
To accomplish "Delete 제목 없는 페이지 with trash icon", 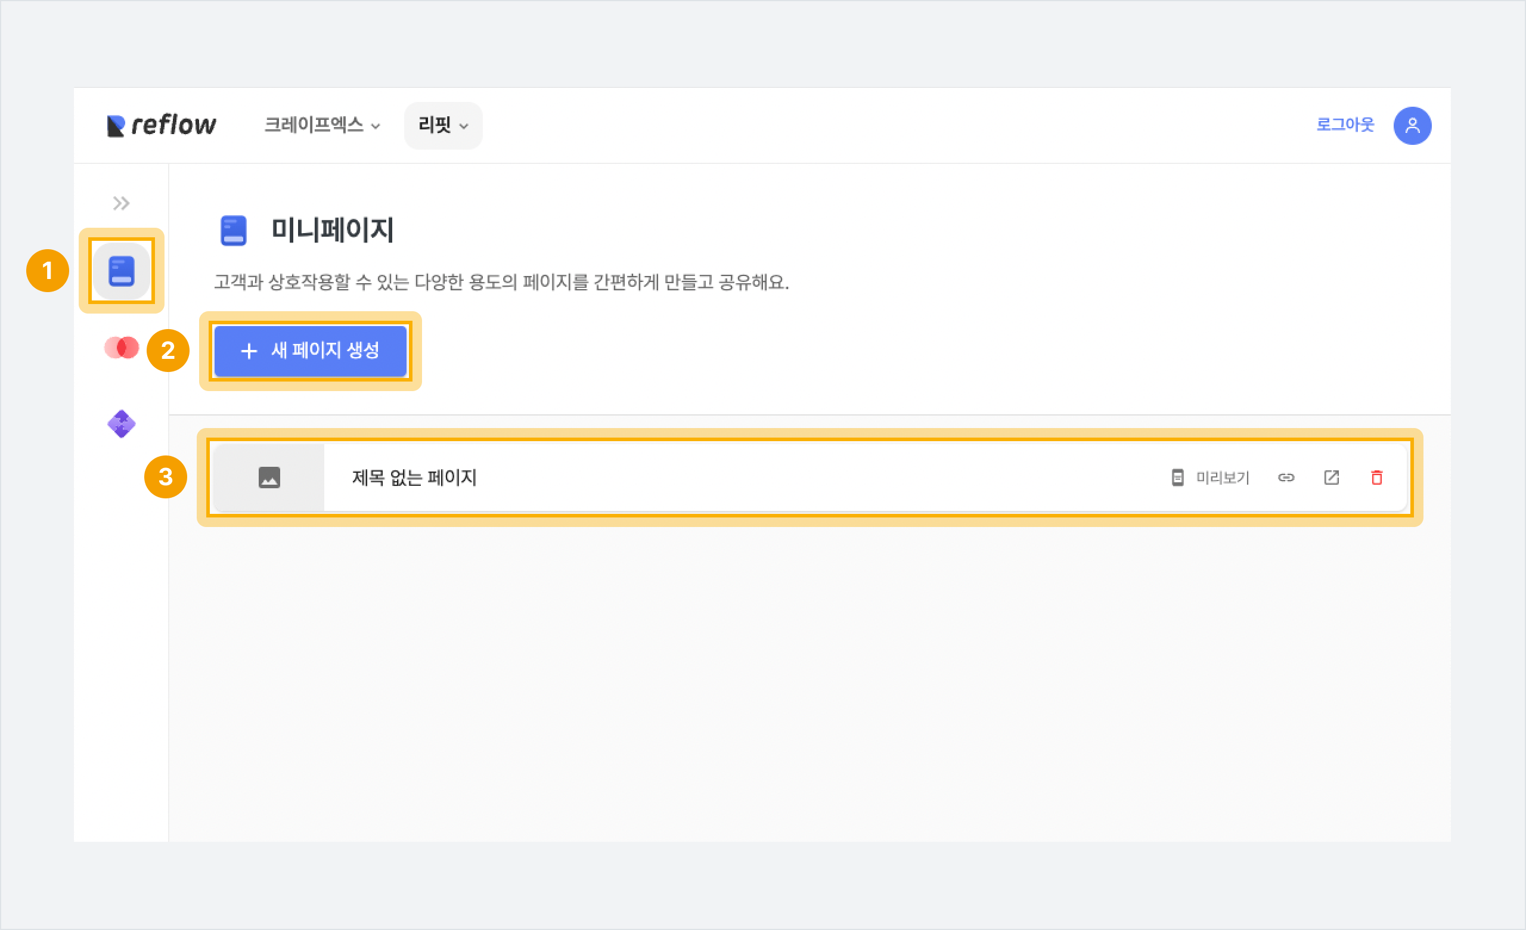I will point(1377,478).
